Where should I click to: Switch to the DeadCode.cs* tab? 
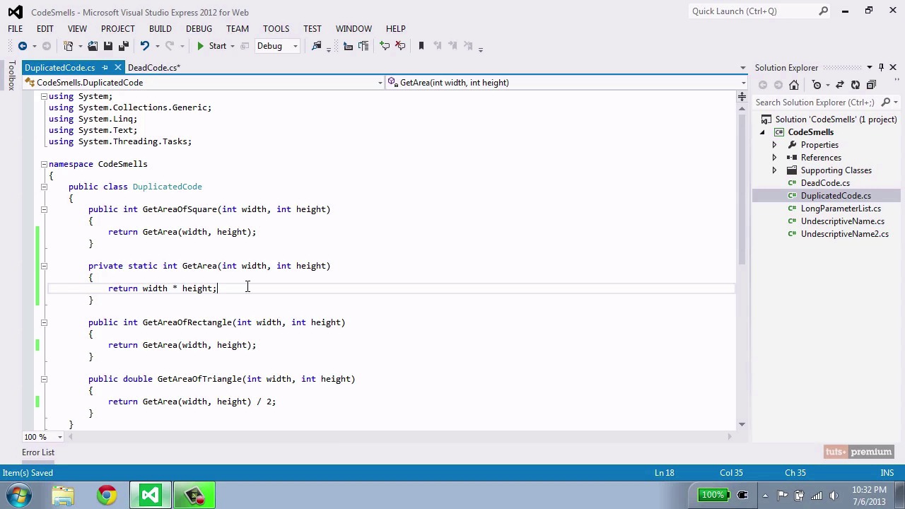coord(153,68)
